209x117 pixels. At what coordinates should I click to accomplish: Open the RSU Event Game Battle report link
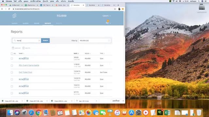29,65
